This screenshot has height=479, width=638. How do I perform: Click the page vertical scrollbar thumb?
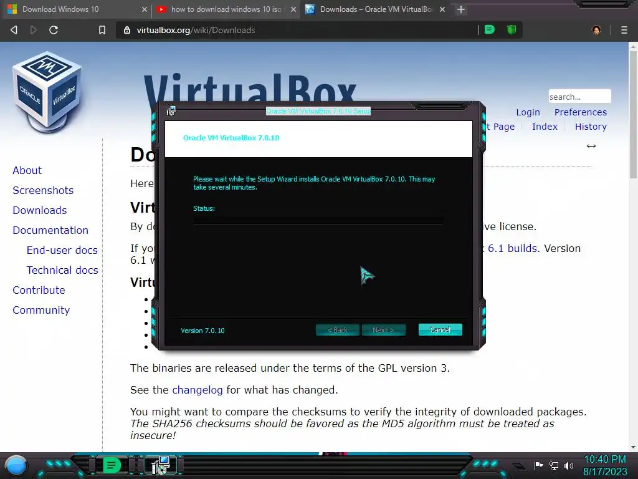coord(633,115)
